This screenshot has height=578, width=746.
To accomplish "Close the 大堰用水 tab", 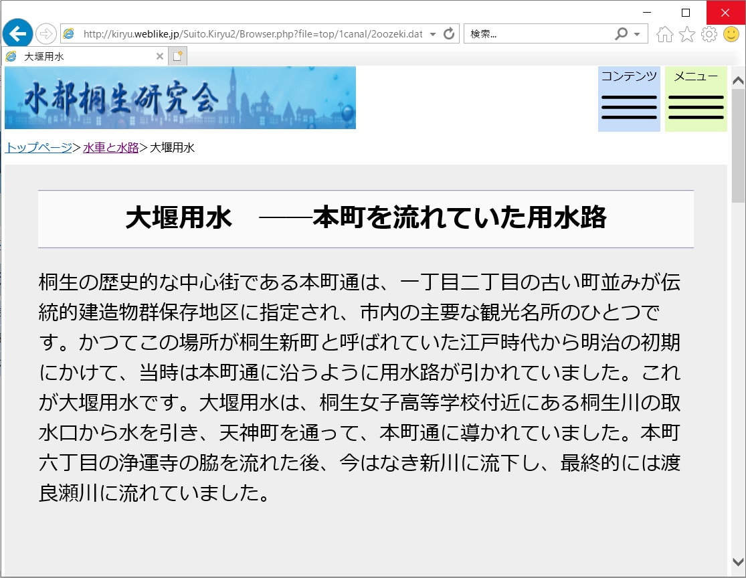I will point(160,56).
